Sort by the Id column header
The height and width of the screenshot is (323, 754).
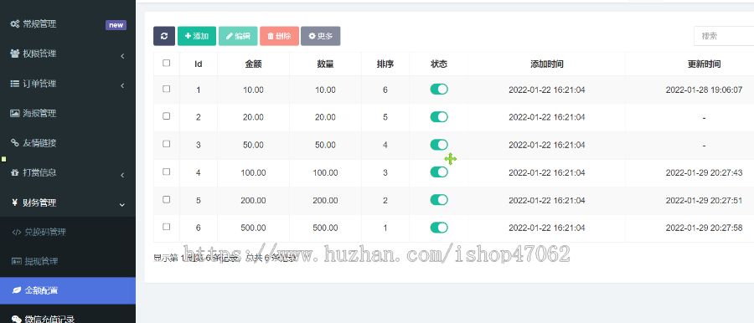click(x=198, y=64)
